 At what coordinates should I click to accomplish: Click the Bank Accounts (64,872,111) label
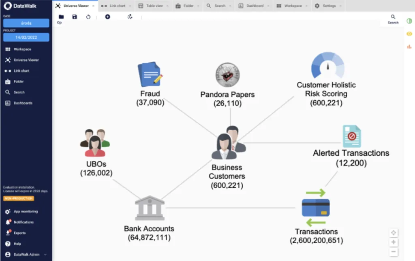[x=149, y=233]
